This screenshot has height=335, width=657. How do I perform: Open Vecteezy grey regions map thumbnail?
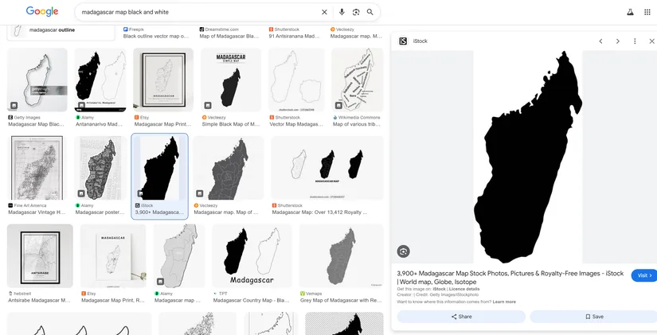click(x=229, y=167)
